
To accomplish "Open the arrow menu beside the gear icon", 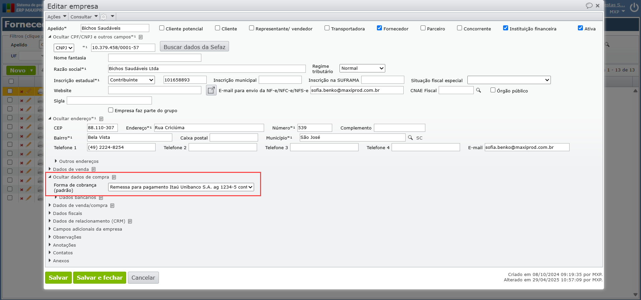I will coord(113,16).
